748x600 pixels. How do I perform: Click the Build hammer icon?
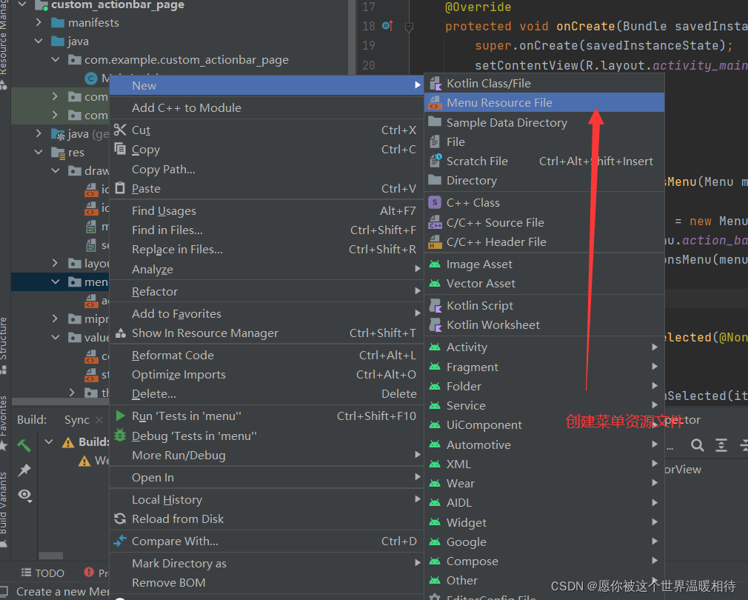click(x=24, y=445)
